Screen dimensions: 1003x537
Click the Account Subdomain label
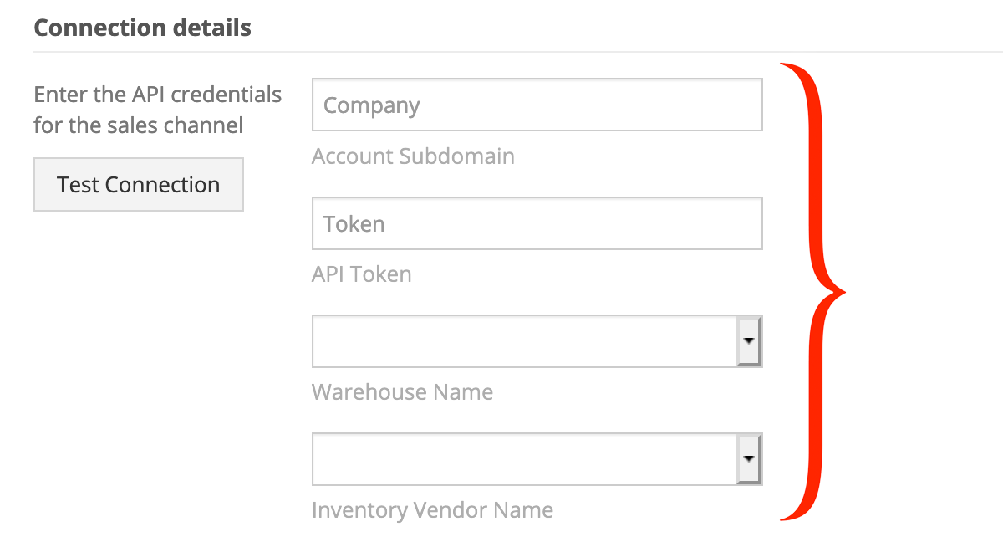click(413, 156)
